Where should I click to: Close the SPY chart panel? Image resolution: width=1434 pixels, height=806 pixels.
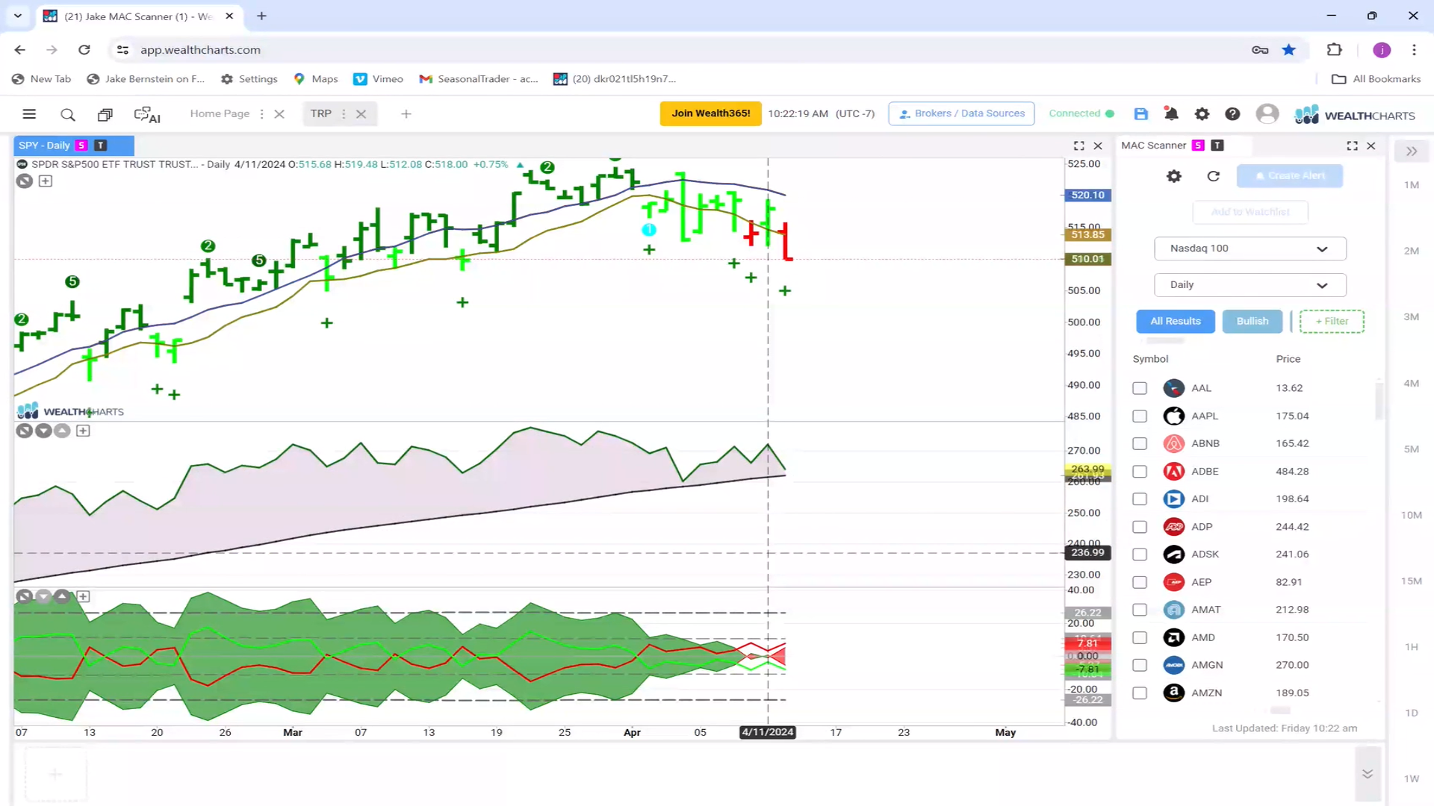(x=1098, y=146)
